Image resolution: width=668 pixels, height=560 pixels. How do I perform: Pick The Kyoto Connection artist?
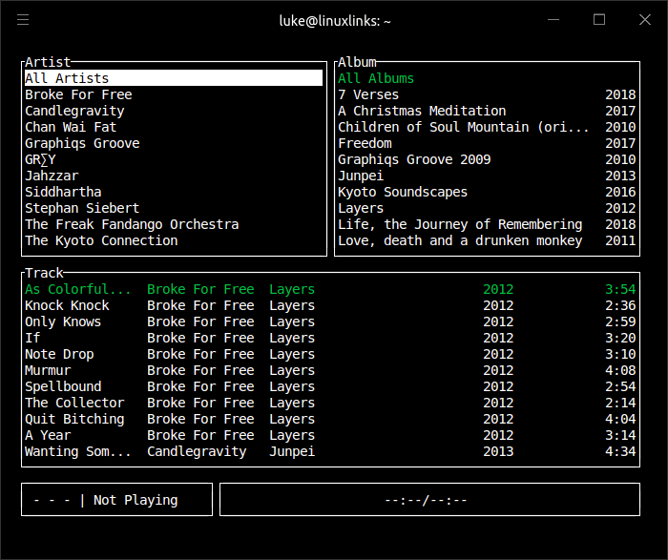[x=101, y=240]
